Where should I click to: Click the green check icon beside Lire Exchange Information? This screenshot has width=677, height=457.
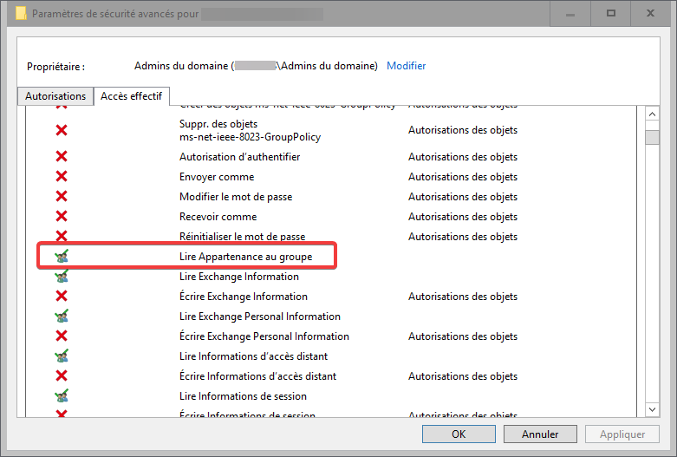tap(62, 276)
